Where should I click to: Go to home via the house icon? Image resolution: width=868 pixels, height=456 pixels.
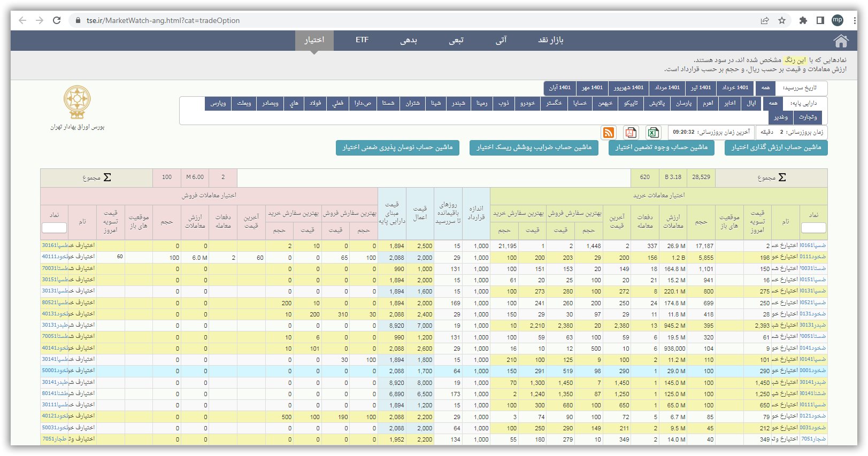841,41
